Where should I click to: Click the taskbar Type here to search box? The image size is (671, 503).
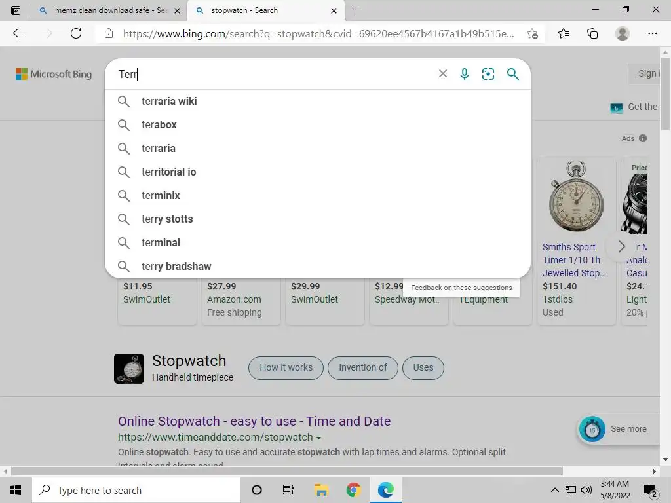(136, 490)
